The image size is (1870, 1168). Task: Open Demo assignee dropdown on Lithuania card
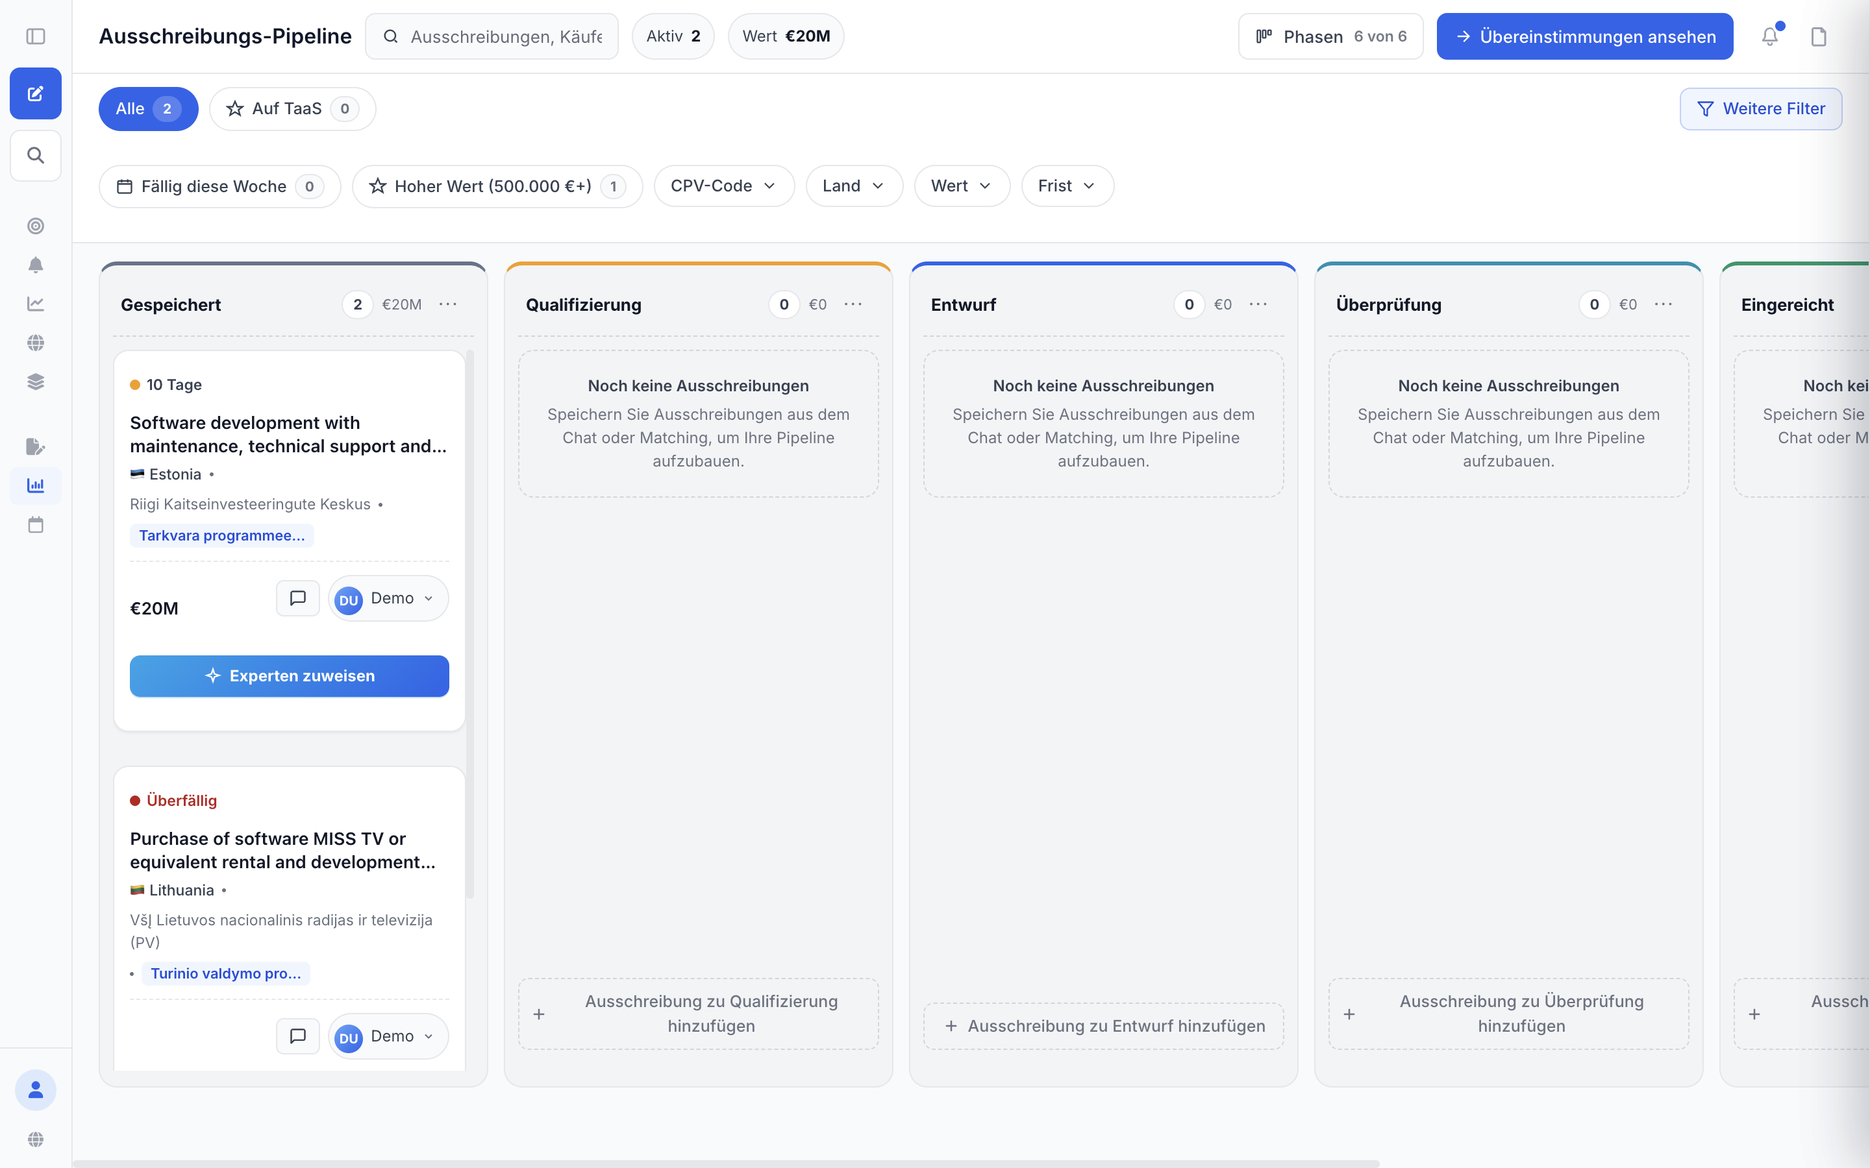(388, 1036)
